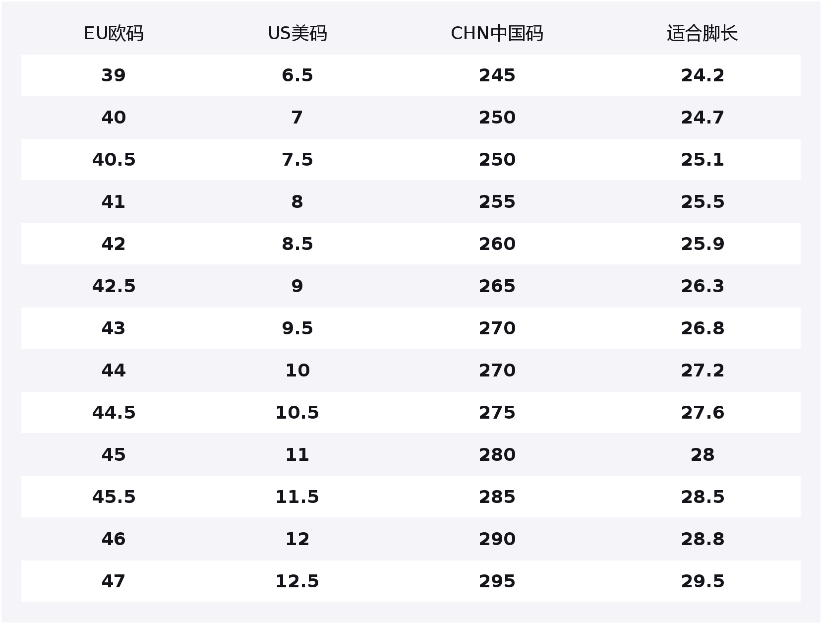Click the EU欧码 column header

point(114,33)
